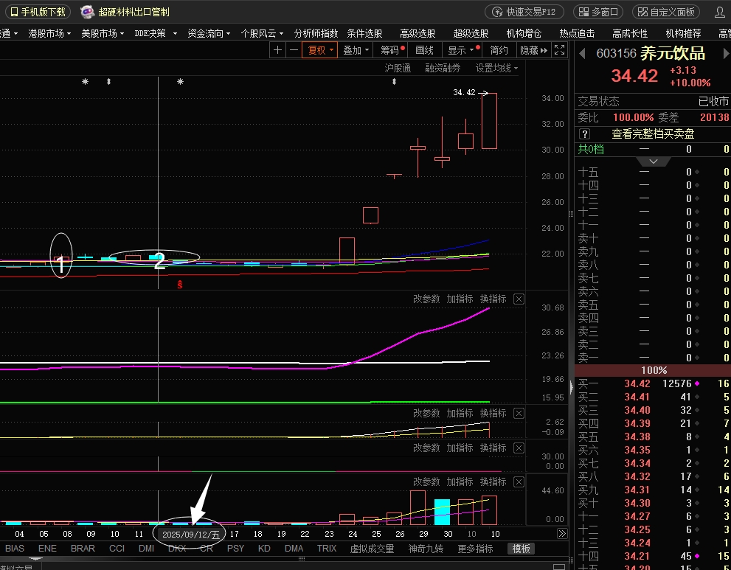
Task: Close the indicator panel X beside 30.00
Action: click(519, 448)
